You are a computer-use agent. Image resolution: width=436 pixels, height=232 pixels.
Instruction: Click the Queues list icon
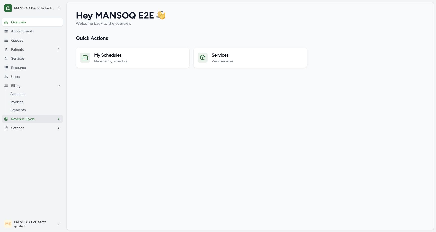6,40
